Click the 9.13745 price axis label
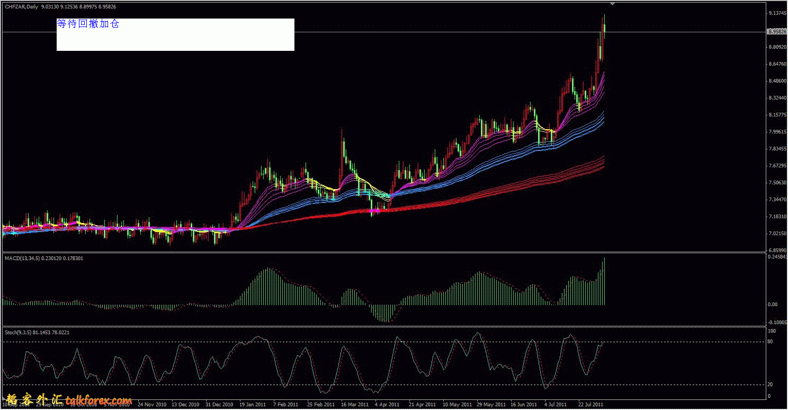 click(777, 13)
